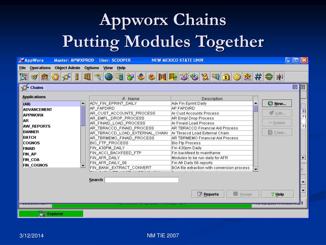The width and height of the screenshot is (326, 245).
Task: Select APPWORX in the Applications list
Action: tap(52, 115)
